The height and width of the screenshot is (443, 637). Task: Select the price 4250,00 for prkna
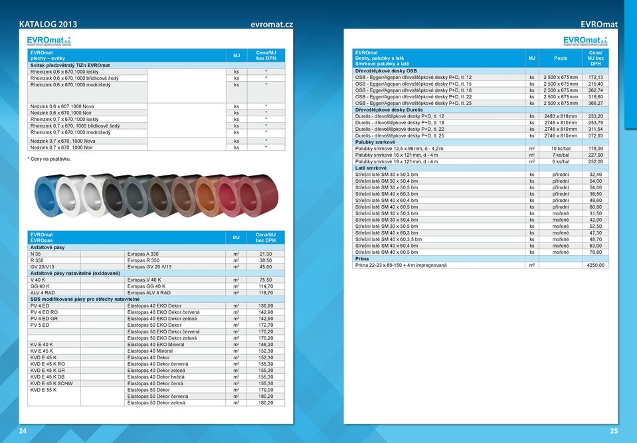pos(596,265)
